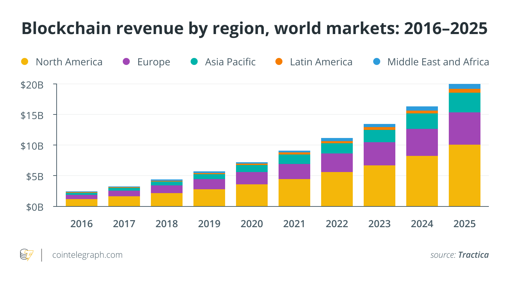The width and height of the screenshot is (510, 283).
Task: Click the yellow segment of 2022 bar
Action: pos(337,189)
